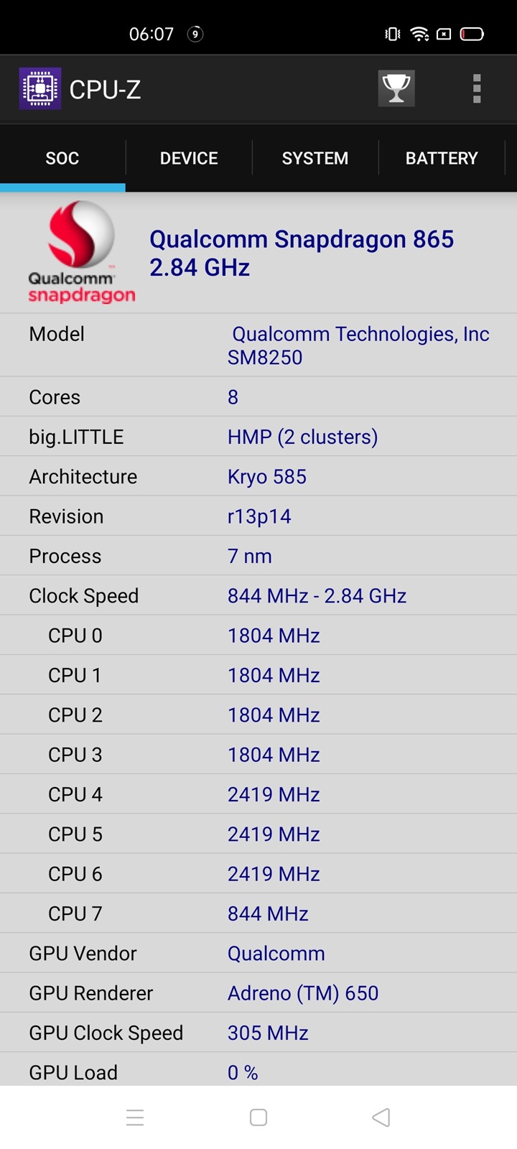Select the Clock Speed row
This screenshot has height=1149, width=517.
coord(258,596)
